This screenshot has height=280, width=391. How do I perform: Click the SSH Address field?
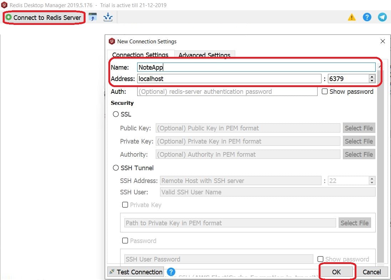coord(241,181)
